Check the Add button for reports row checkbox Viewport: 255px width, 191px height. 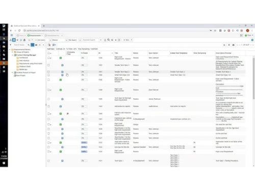pyautogui.click(x=48, y=106)
